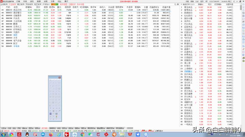Screen dimensions: 245x137
Task: Select 煤炭 row in sector table
Action: (85, 35)
